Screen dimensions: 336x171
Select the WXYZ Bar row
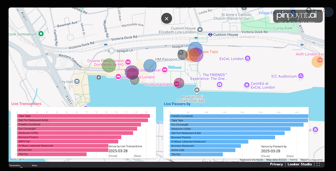(68, 142)
